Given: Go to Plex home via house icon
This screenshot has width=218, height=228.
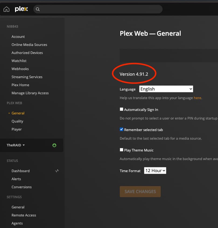Looking at the screenshot, I should tap(6, 9).
